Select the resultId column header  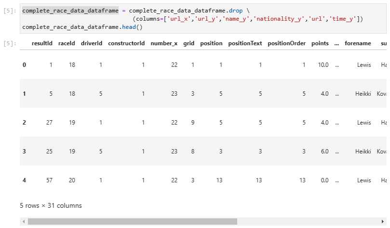pos(42,43)
